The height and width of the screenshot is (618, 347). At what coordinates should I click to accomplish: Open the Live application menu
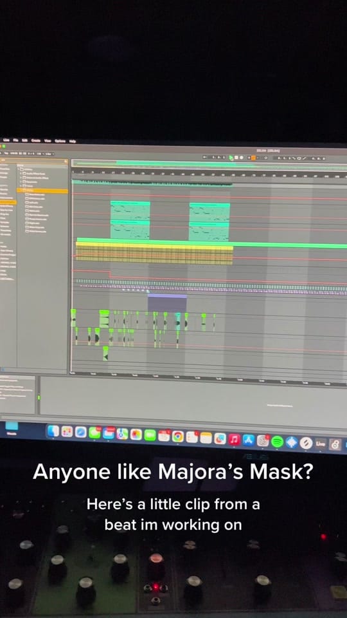6,140
